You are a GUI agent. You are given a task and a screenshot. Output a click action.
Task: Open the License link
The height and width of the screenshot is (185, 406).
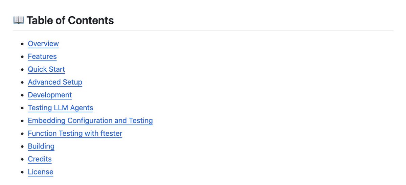pyautogui.click(x=41, y=172)
